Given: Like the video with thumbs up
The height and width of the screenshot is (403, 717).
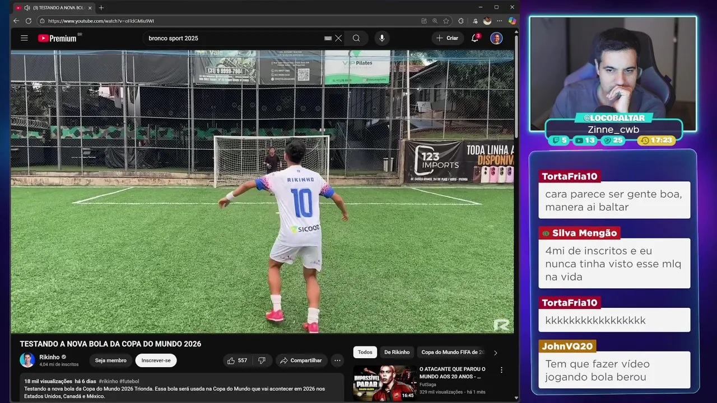Looking at the screenshot, I should click(237, 360).
